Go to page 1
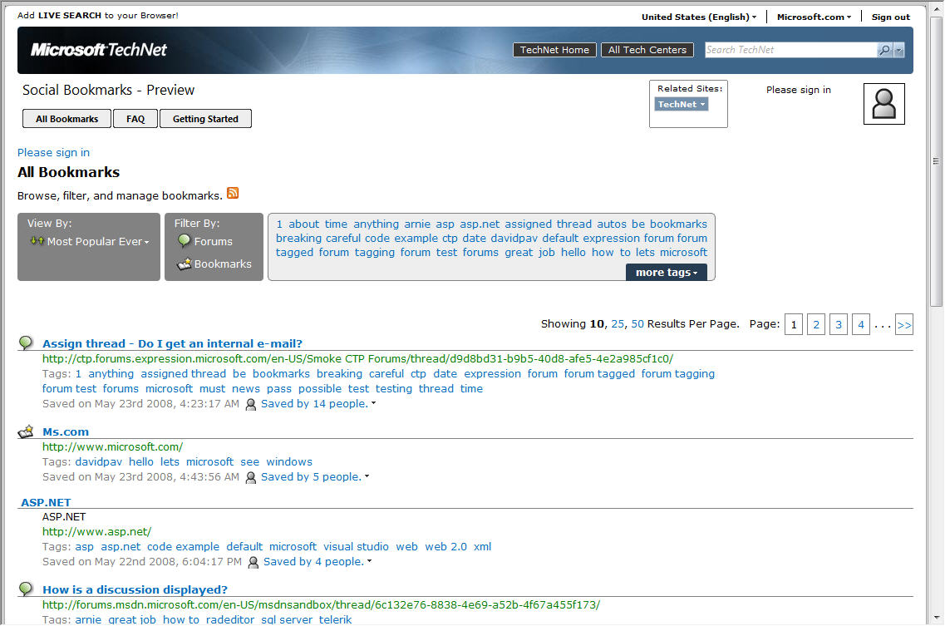The image size is (945, 626). tap(794, 324)
